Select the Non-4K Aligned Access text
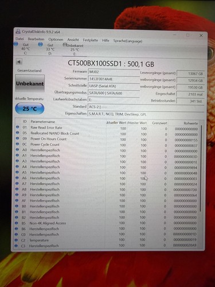 (48, 223)
